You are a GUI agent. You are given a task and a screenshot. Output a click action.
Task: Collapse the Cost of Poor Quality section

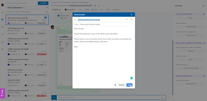tap(204, 14)
